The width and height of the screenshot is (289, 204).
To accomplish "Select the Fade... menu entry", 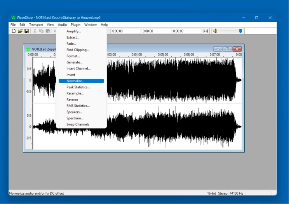I will pyautogui.click(x=81, y=44).
